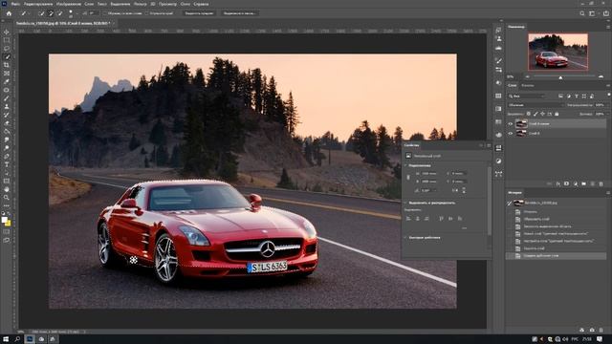Toggle Enhance Edge checkbox
The image size is (612, 344).
tap(146, 13)
